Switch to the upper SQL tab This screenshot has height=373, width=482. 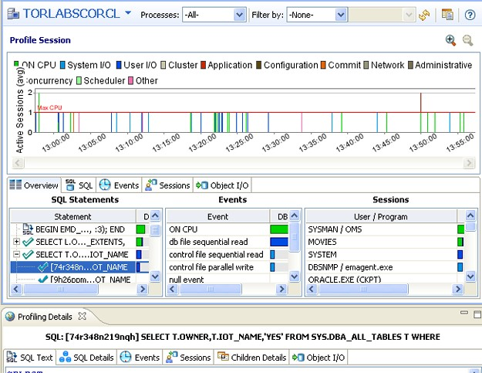pos(79,185)
